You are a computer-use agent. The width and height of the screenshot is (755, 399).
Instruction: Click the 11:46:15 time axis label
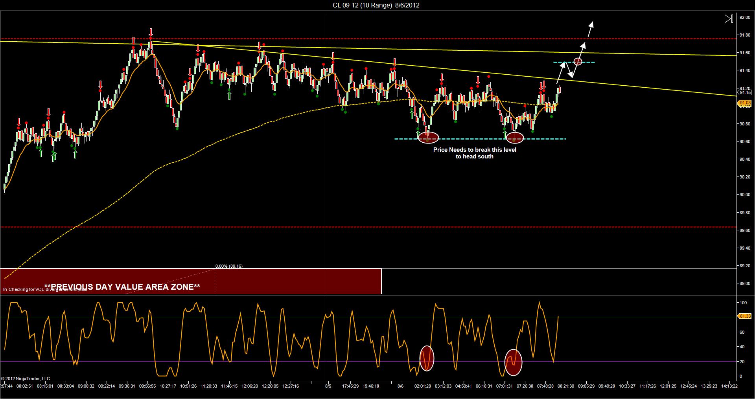(229, 386)
